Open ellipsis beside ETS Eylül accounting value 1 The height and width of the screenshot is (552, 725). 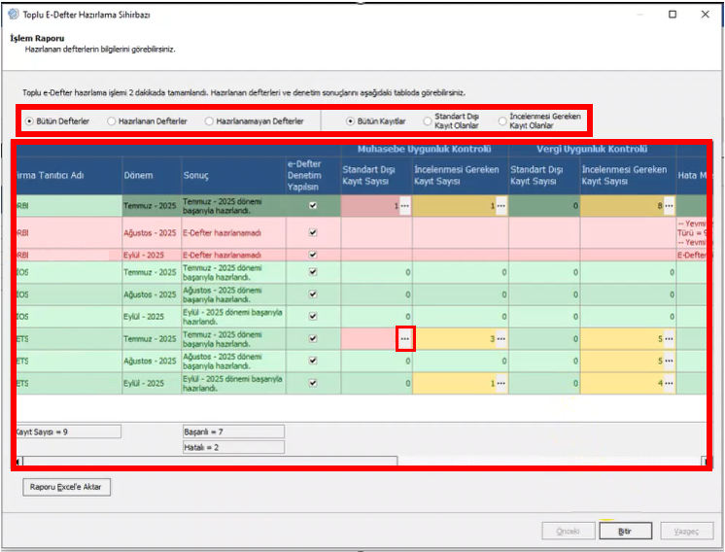click(501, 383)
